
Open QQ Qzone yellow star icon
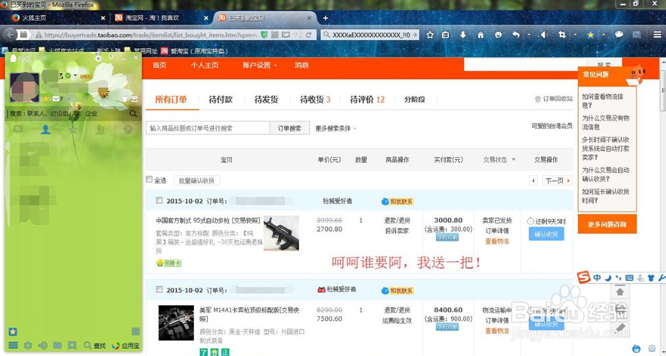click(45, 99)
